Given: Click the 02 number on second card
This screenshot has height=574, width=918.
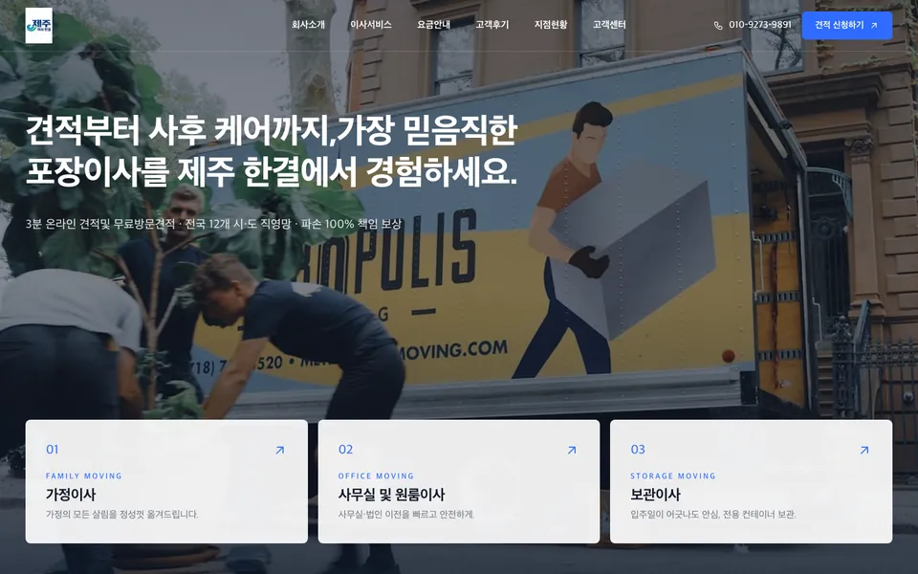Looking at the screenshot, I should [x=345, y=450].
